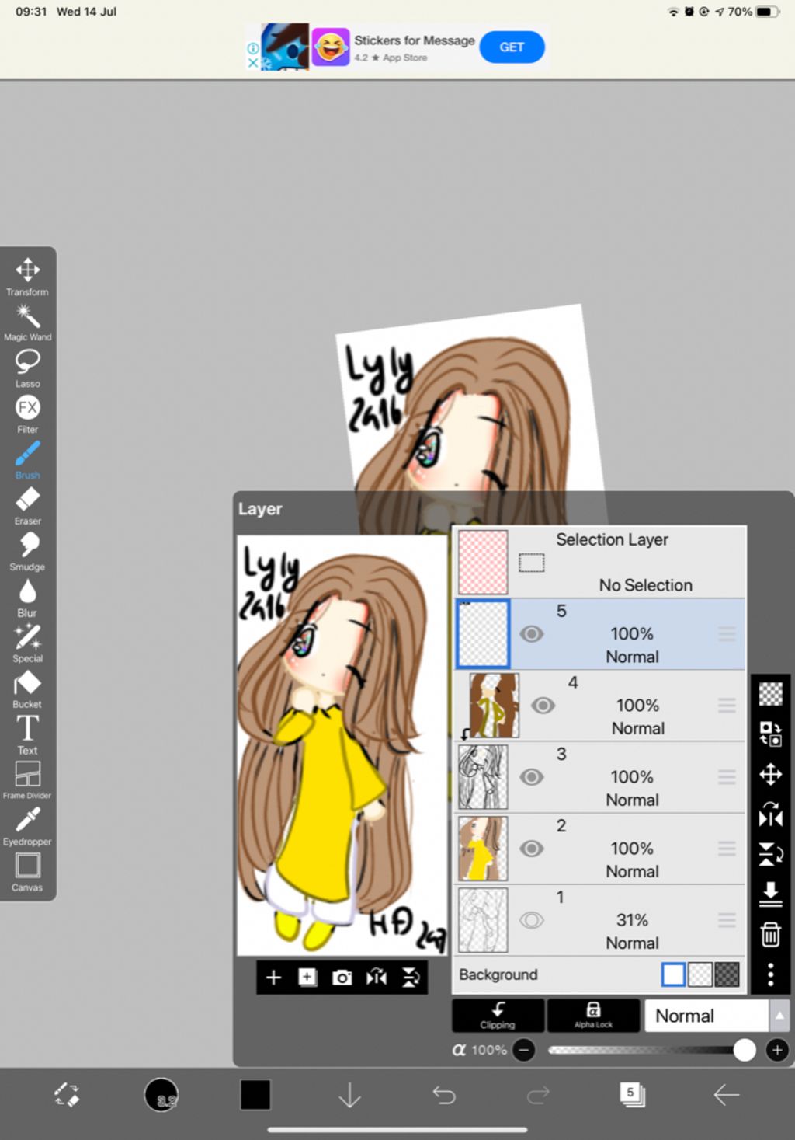Click the layer preview image
The width and height of the screenshot is (795, 1140).
tap(342, 745)
